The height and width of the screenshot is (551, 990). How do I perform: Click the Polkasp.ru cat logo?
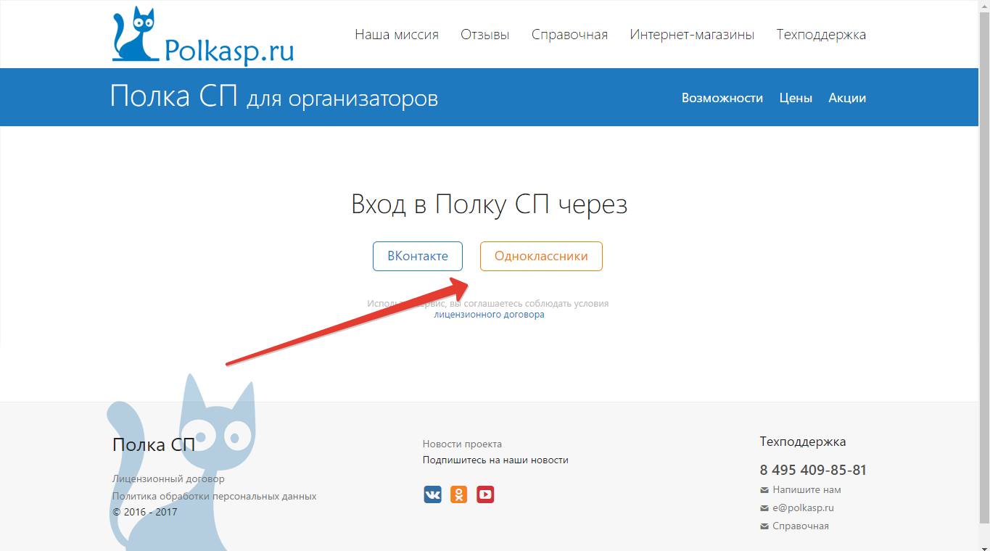[x=203, y=36]
